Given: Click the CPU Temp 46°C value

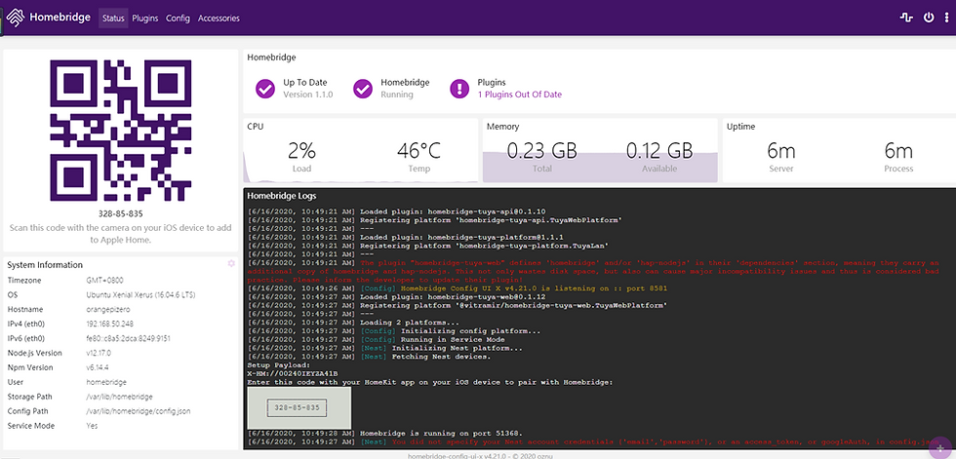Looking at the screenshot, I should 418,150.
